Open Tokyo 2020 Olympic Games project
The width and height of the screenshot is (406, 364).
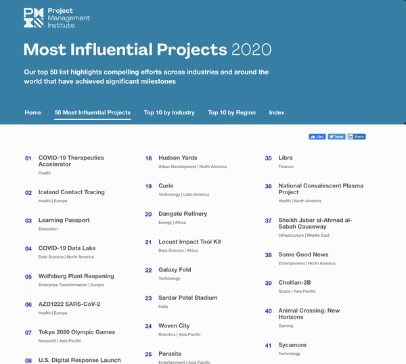76,332
